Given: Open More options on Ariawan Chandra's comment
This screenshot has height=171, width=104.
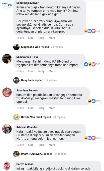Looking at the screenshot, I should click(x=52, y=145).
